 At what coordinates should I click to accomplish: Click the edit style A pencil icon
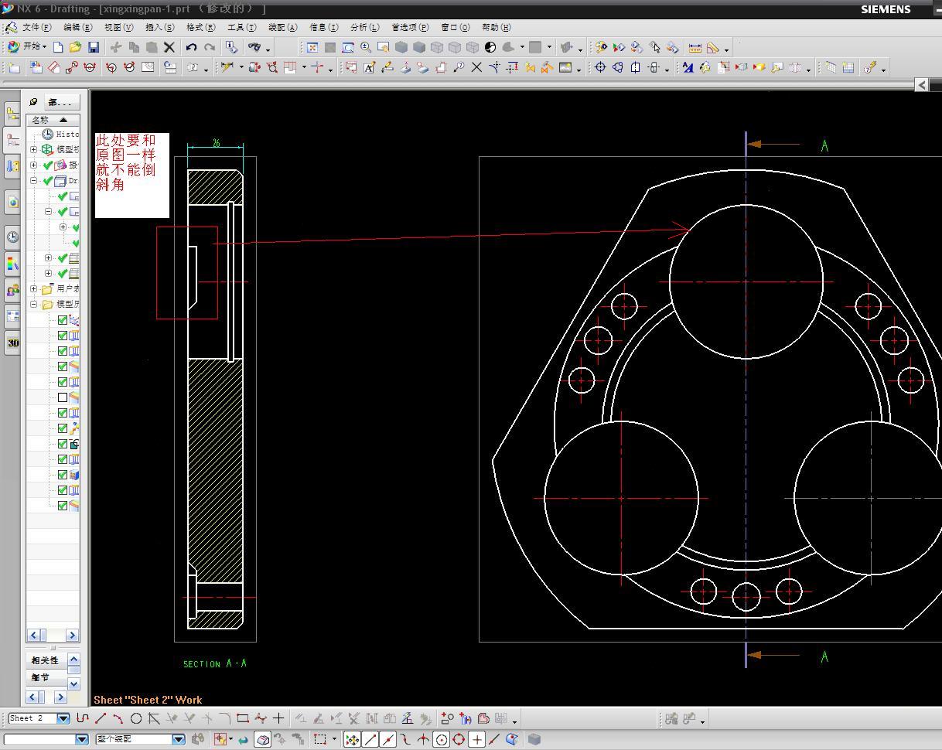point(686,67)
